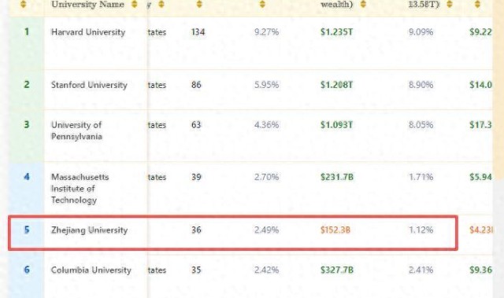Click the $231.7B wealth value
The width and height of the screenshot is (504, 298).
point(337,177)
